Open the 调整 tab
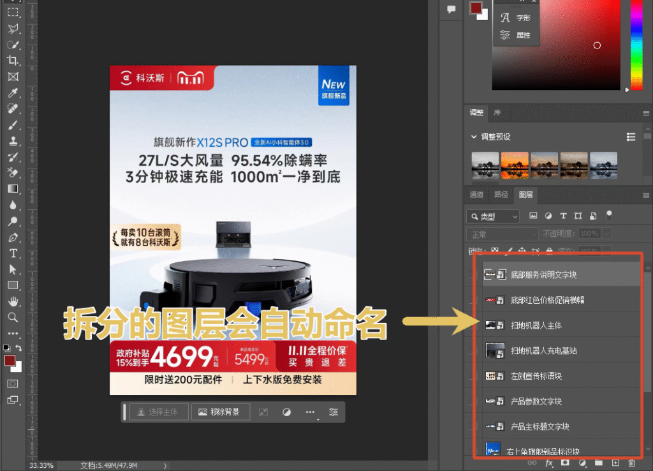653x471 pixels. [477, 112]
